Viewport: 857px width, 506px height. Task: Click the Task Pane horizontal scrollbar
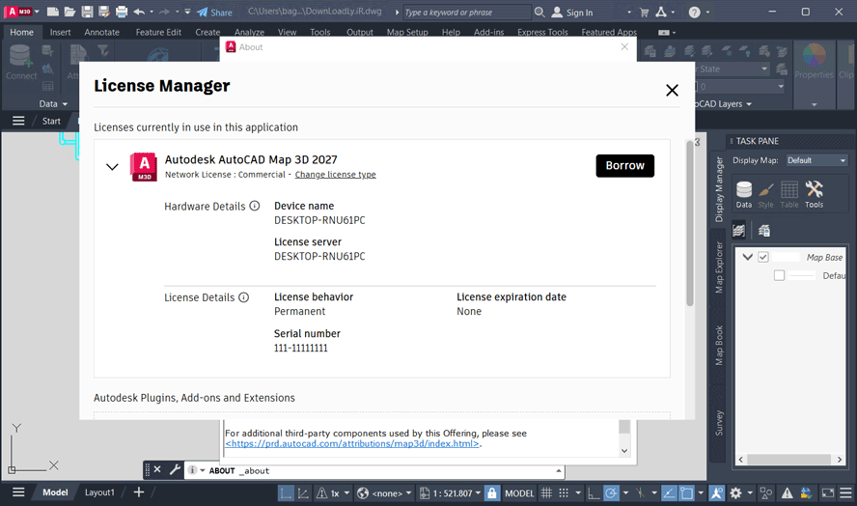pos(790,459)
